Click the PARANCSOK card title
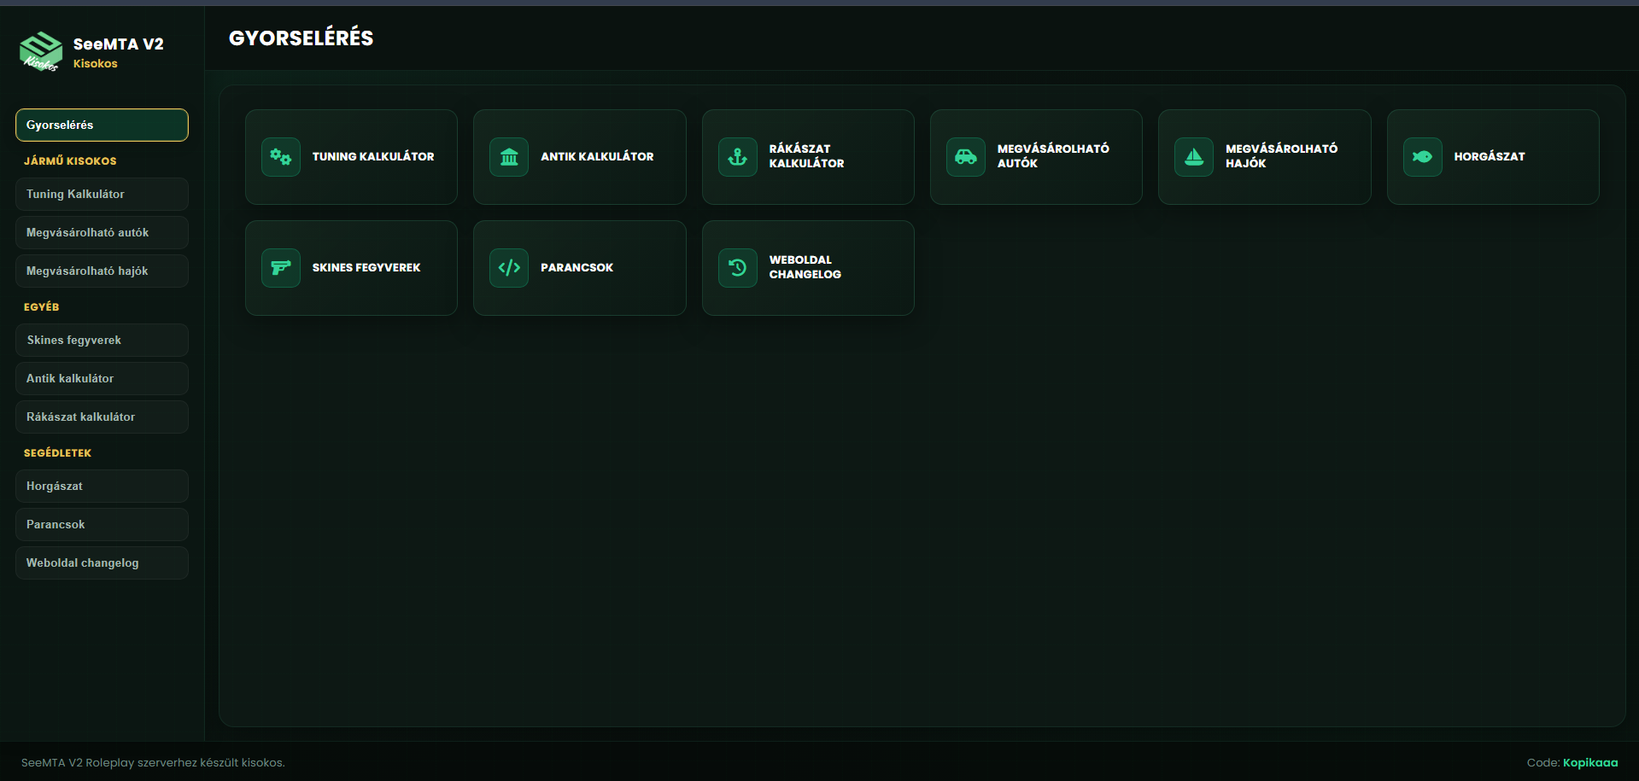1639x781 pixels. [x=577, y=268]
